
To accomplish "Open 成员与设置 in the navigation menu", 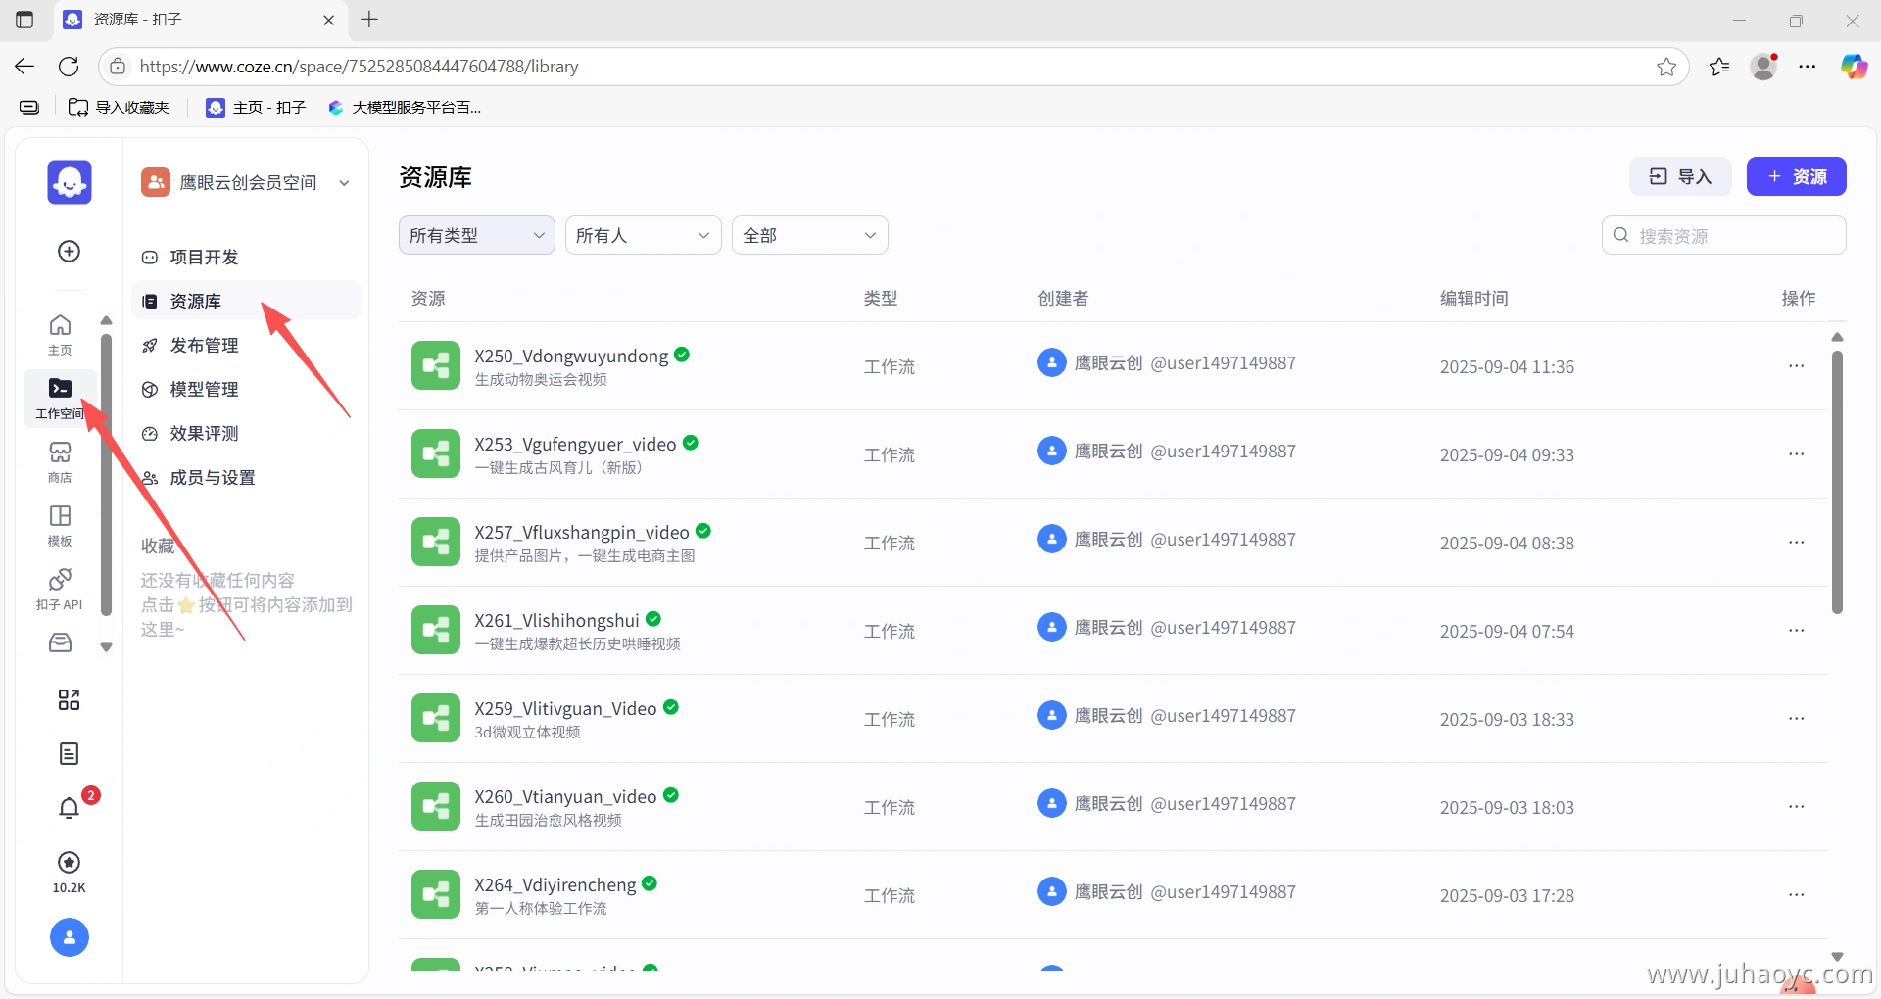I will 212,478.
